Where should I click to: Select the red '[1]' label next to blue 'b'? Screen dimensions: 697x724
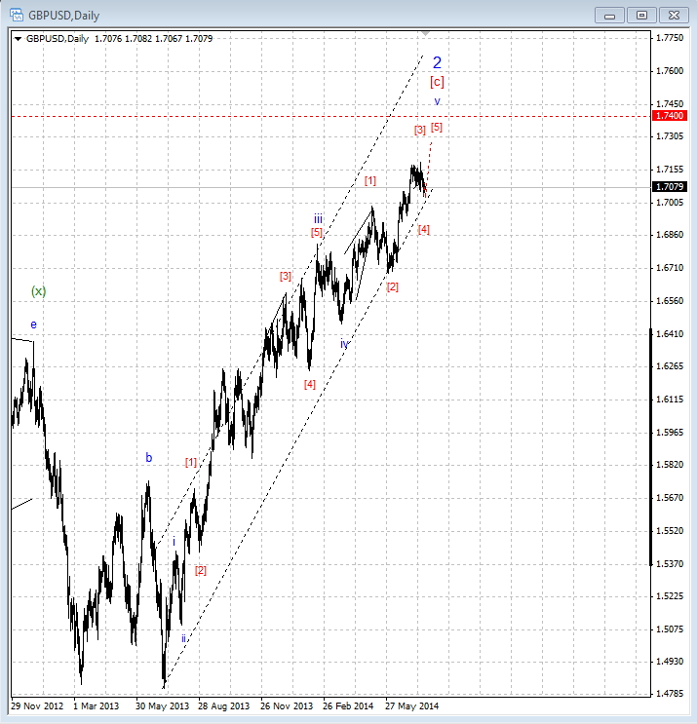coord(191,462)
